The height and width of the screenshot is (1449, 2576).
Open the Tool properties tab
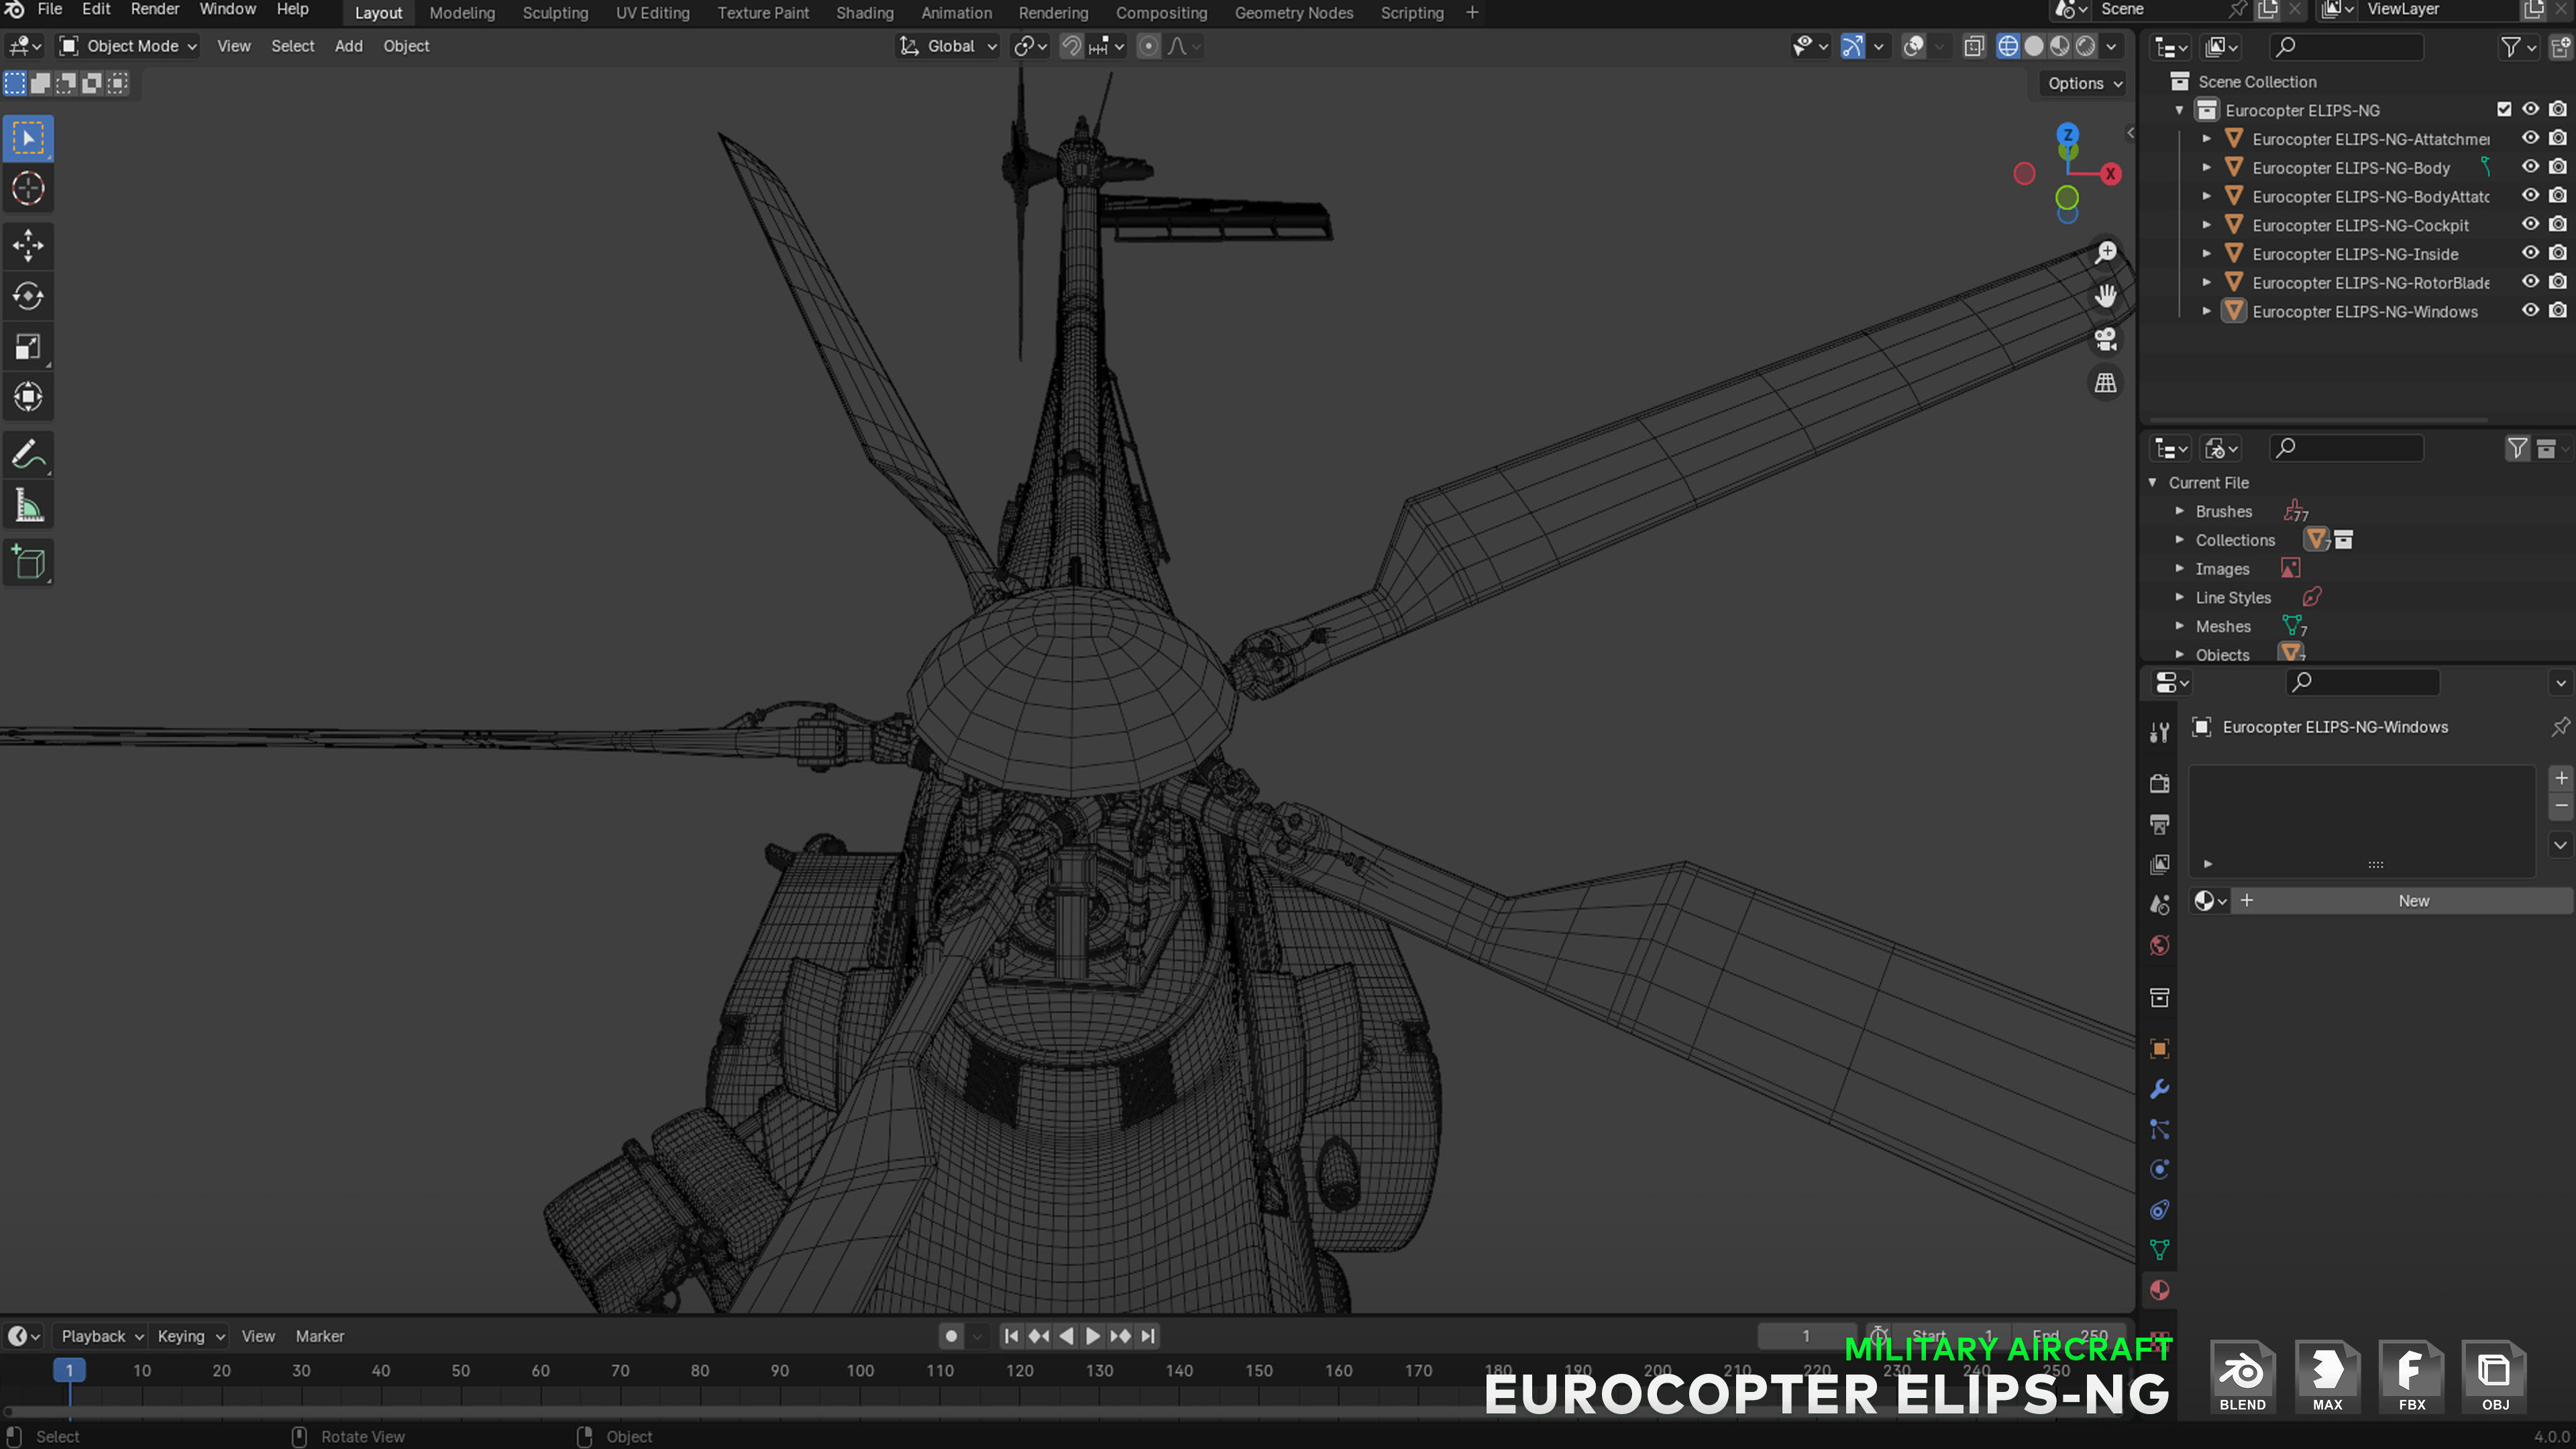tap(2160, 733)
